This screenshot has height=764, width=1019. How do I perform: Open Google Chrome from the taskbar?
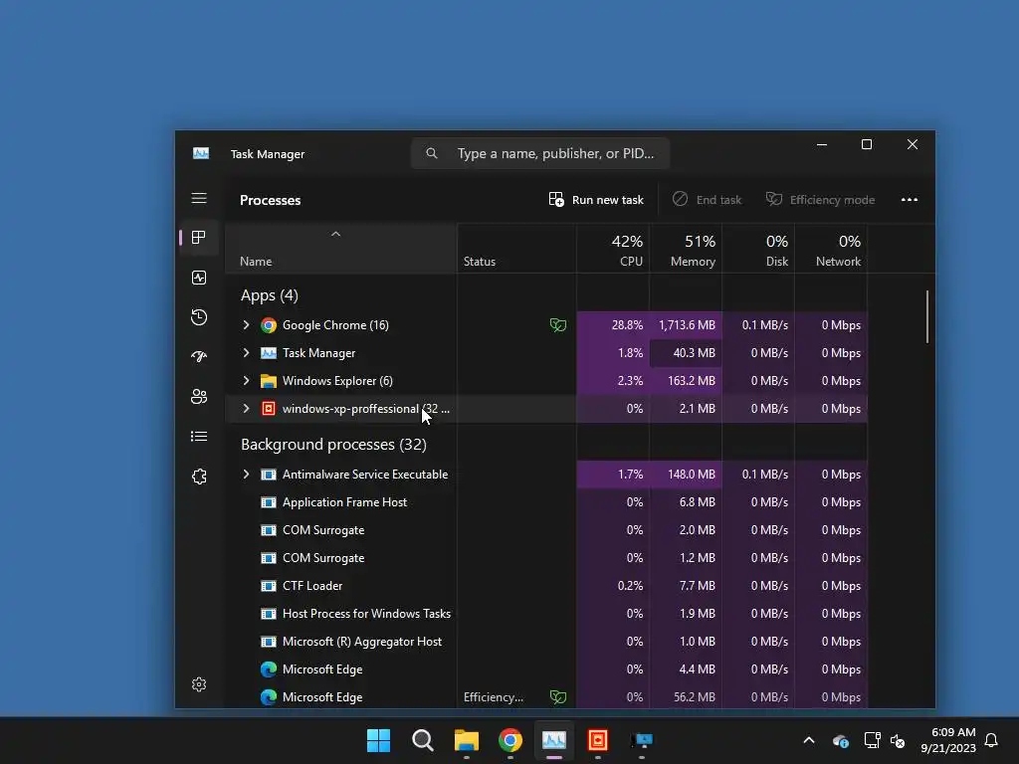point(510,740)
